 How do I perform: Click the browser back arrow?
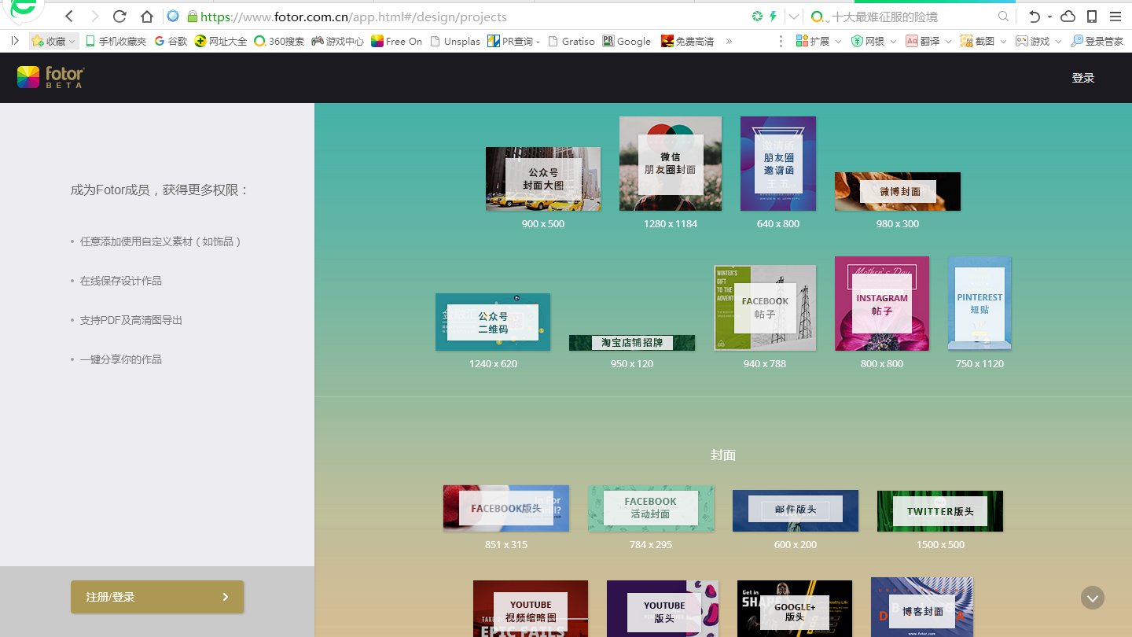pos(69,17)
